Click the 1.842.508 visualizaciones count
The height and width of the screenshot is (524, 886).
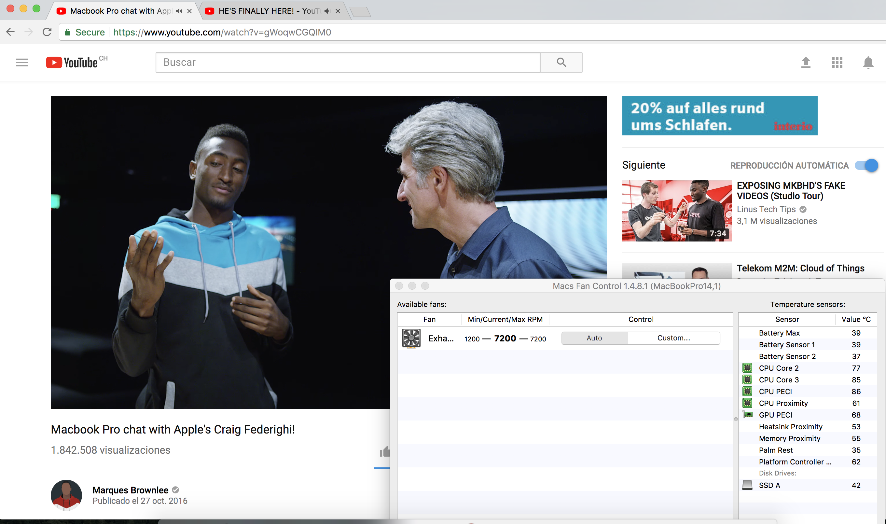111,450
